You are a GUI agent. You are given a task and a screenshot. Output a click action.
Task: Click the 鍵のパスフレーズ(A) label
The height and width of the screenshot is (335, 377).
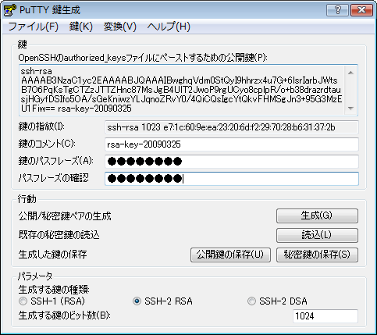point(56,161)
